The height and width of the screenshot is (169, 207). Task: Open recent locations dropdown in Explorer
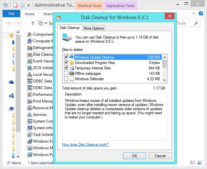pos(25,23)
